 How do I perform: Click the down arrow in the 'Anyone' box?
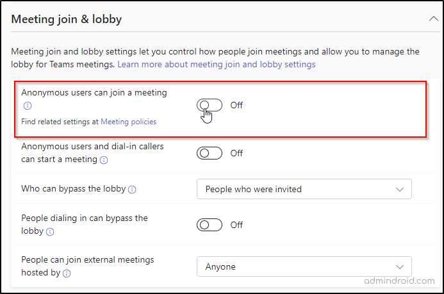tap(400, 266)
